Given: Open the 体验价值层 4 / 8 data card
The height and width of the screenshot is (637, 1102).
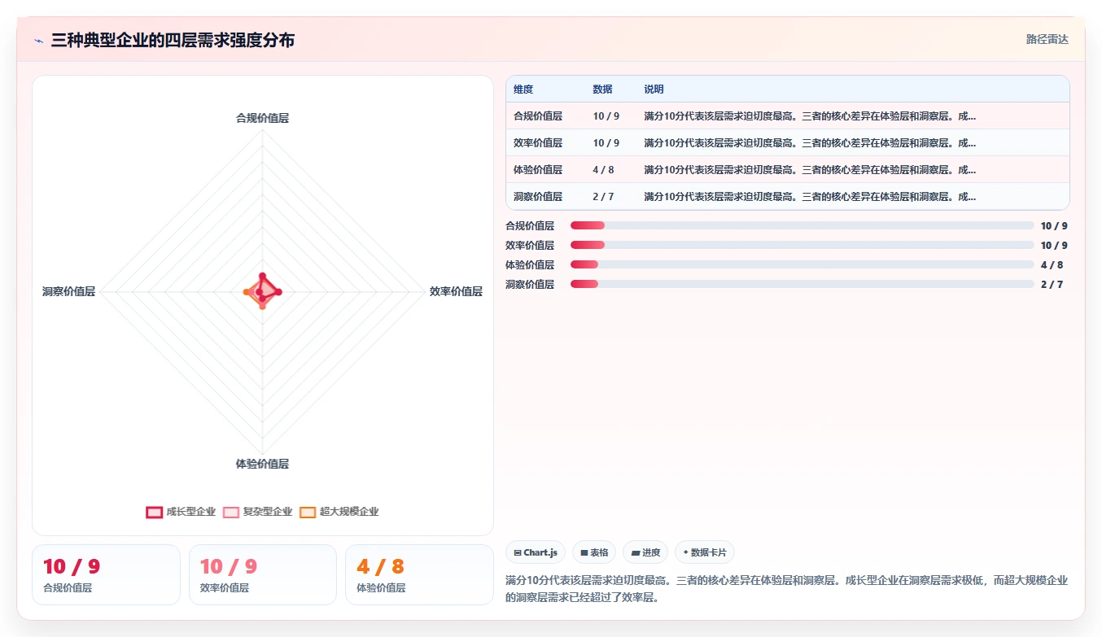Looking at the screenshot, I should point(419,574).
